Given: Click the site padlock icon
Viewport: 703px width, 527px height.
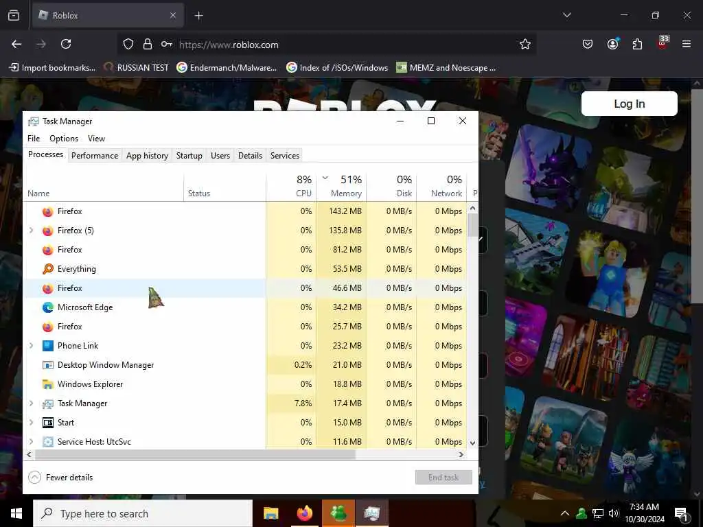Looking at the screenshot, I should (x=148, y=45).
